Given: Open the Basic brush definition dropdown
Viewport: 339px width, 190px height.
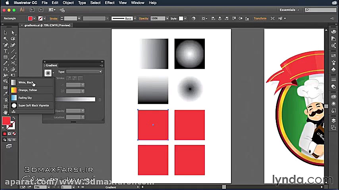Looking at the screenshot, I should click(135, 19).
